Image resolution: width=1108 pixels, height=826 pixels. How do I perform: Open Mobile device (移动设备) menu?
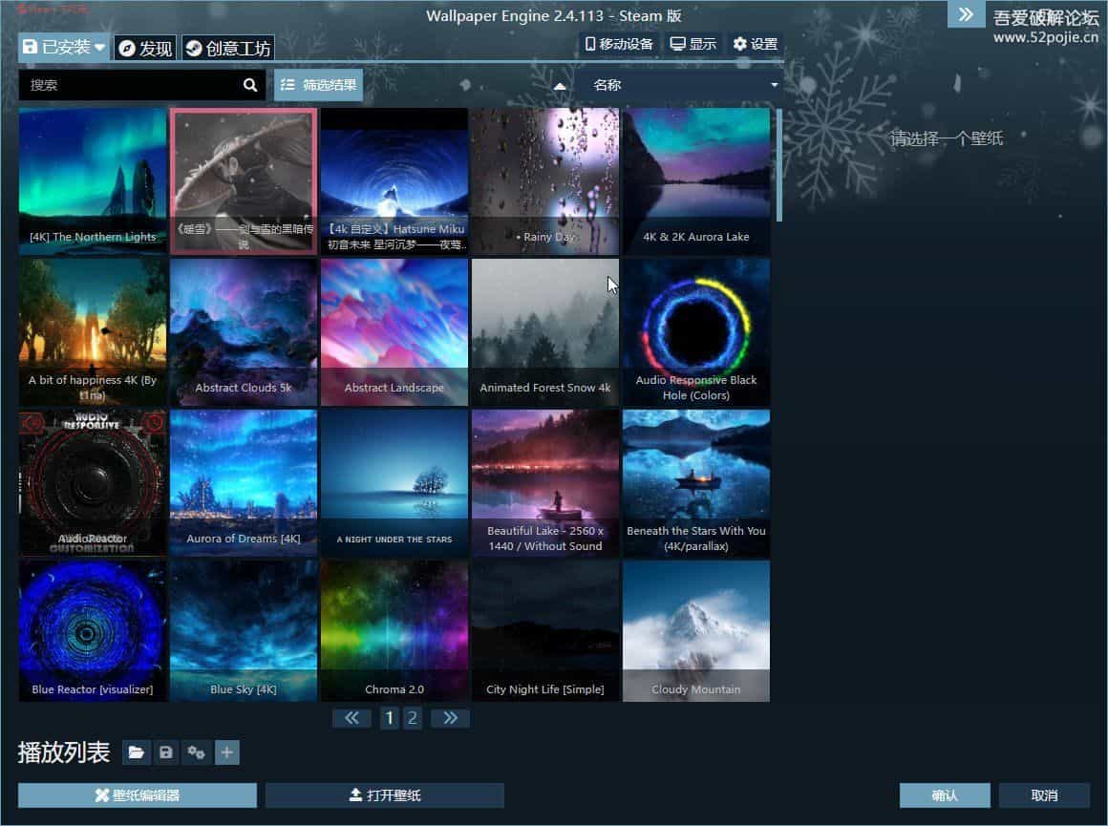(619, 44)
